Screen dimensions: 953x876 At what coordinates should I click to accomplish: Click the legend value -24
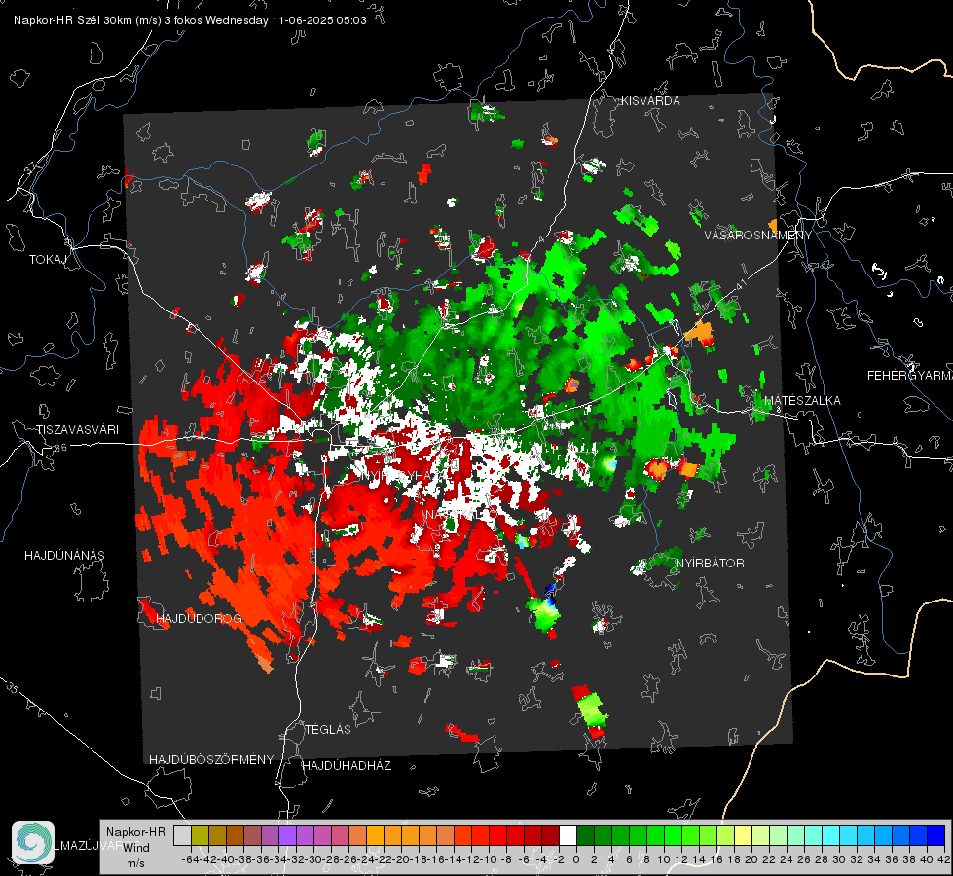click(366, 859)
